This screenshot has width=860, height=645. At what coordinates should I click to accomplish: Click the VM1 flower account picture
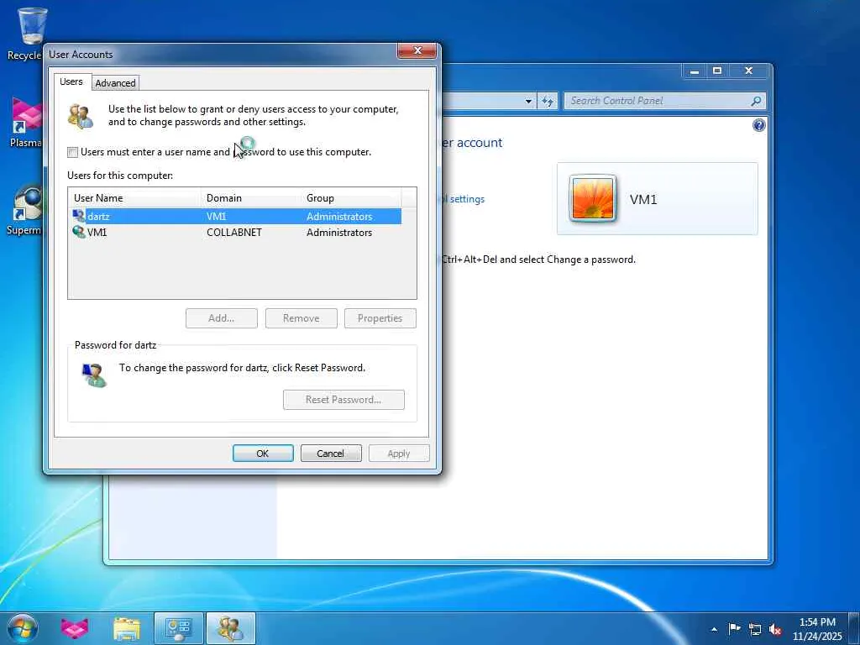(x=592, y=198)
